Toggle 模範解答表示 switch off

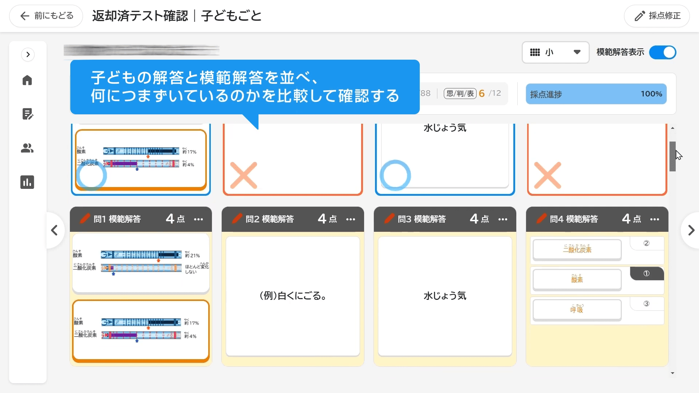(x=663, y=52)
